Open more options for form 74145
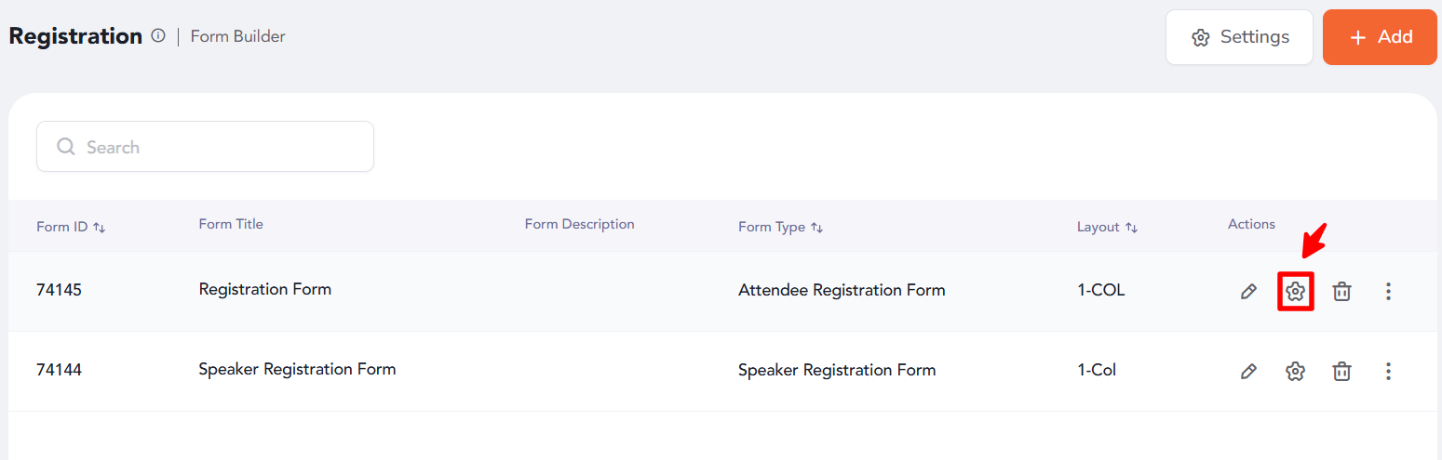 point(1388,292)
